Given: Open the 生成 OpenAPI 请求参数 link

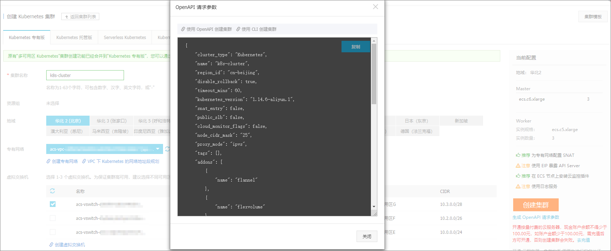Looking at the screenshot, I should [x=536, y=217].
